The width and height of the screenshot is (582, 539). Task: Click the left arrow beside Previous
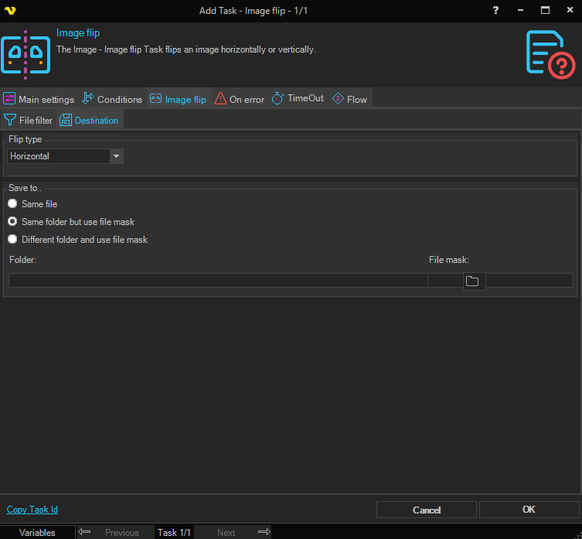tap(85, 532)
